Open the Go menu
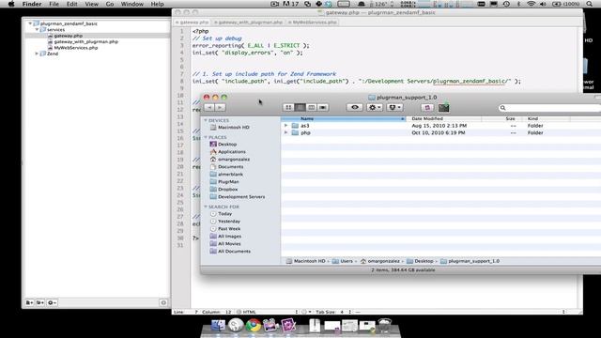601x338 pixels. (x=110, y=4)
